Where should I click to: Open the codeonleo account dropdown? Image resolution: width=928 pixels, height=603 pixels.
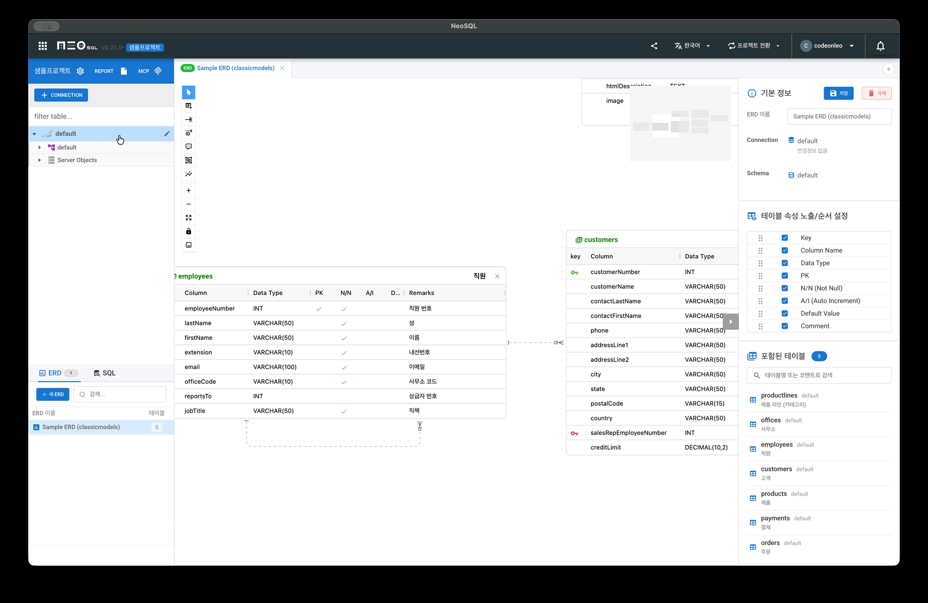coord(828,46)
